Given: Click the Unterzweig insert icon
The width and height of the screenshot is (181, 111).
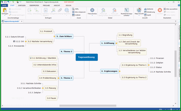Looking at the screenshot, I should 37,10.
